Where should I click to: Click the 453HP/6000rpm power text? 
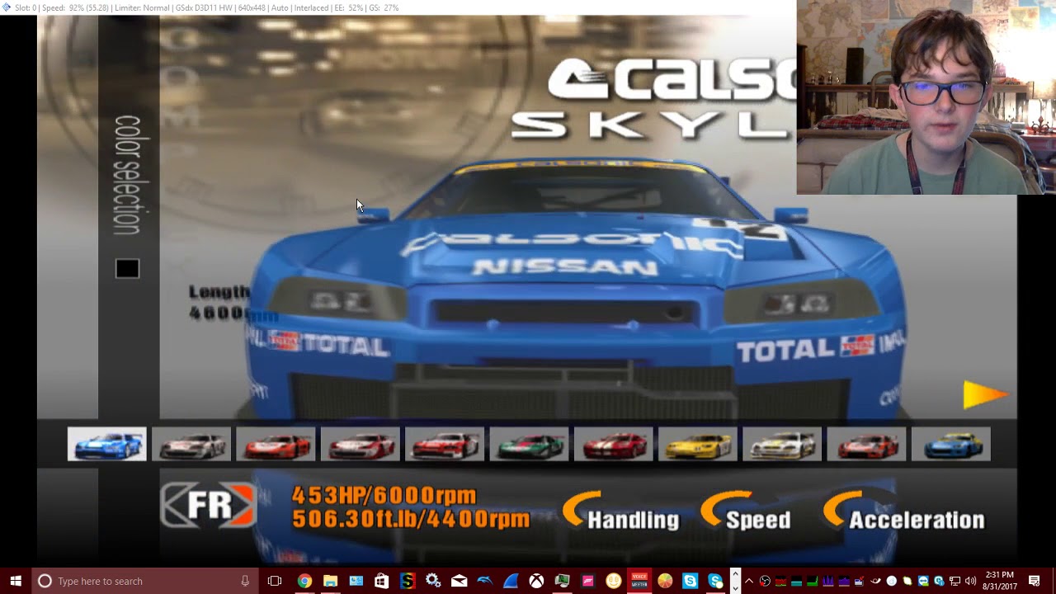coord(384,495)
